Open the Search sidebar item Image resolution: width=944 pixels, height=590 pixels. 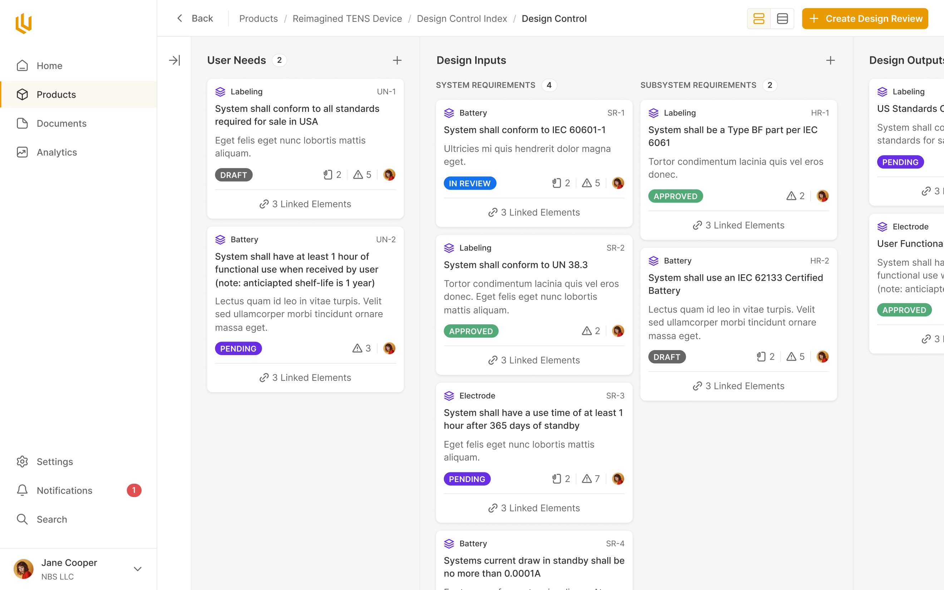[x=51, y=519]
